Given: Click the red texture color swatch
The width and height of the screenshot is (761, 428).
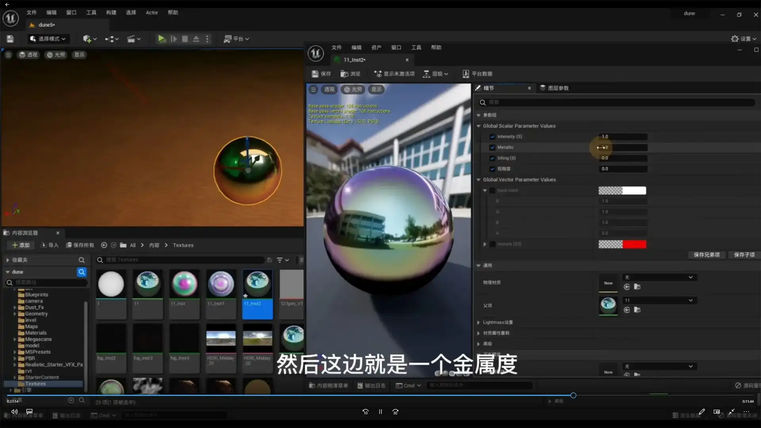Looking at the screenshot, I should tap(634, 244).
